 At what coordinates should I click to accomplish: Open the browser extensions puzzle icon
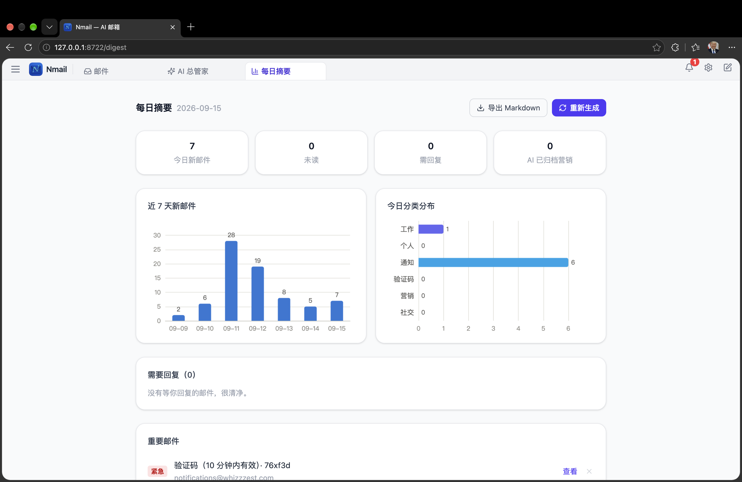(675, 47)
